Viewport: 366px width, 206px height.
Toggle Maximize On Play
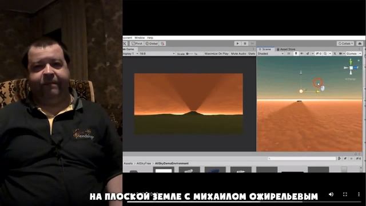[216, 54]
